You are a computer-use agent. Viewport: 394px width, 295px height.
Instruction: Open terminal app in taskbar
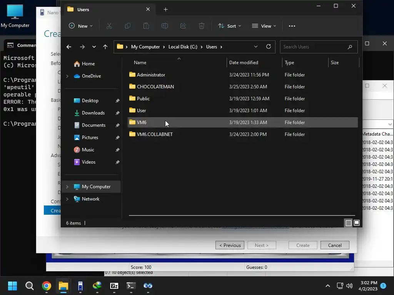(x=131, y=286)
